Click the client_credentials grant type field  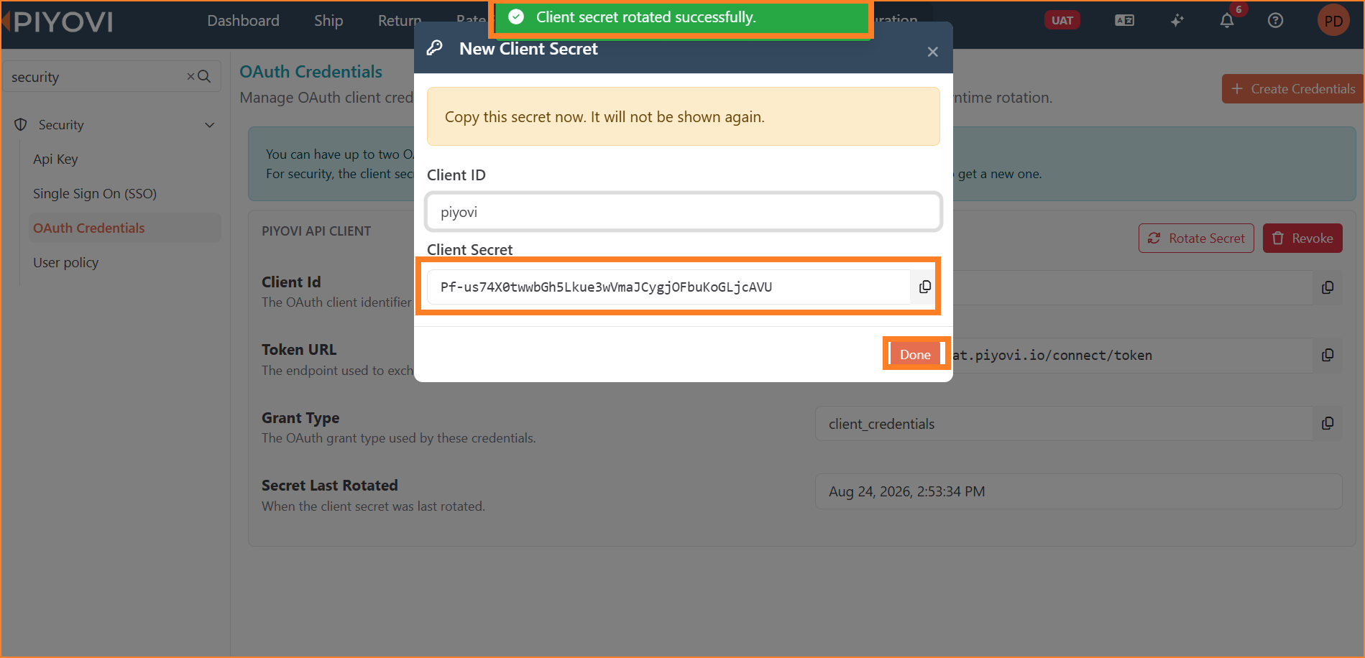click(1064, 424)
